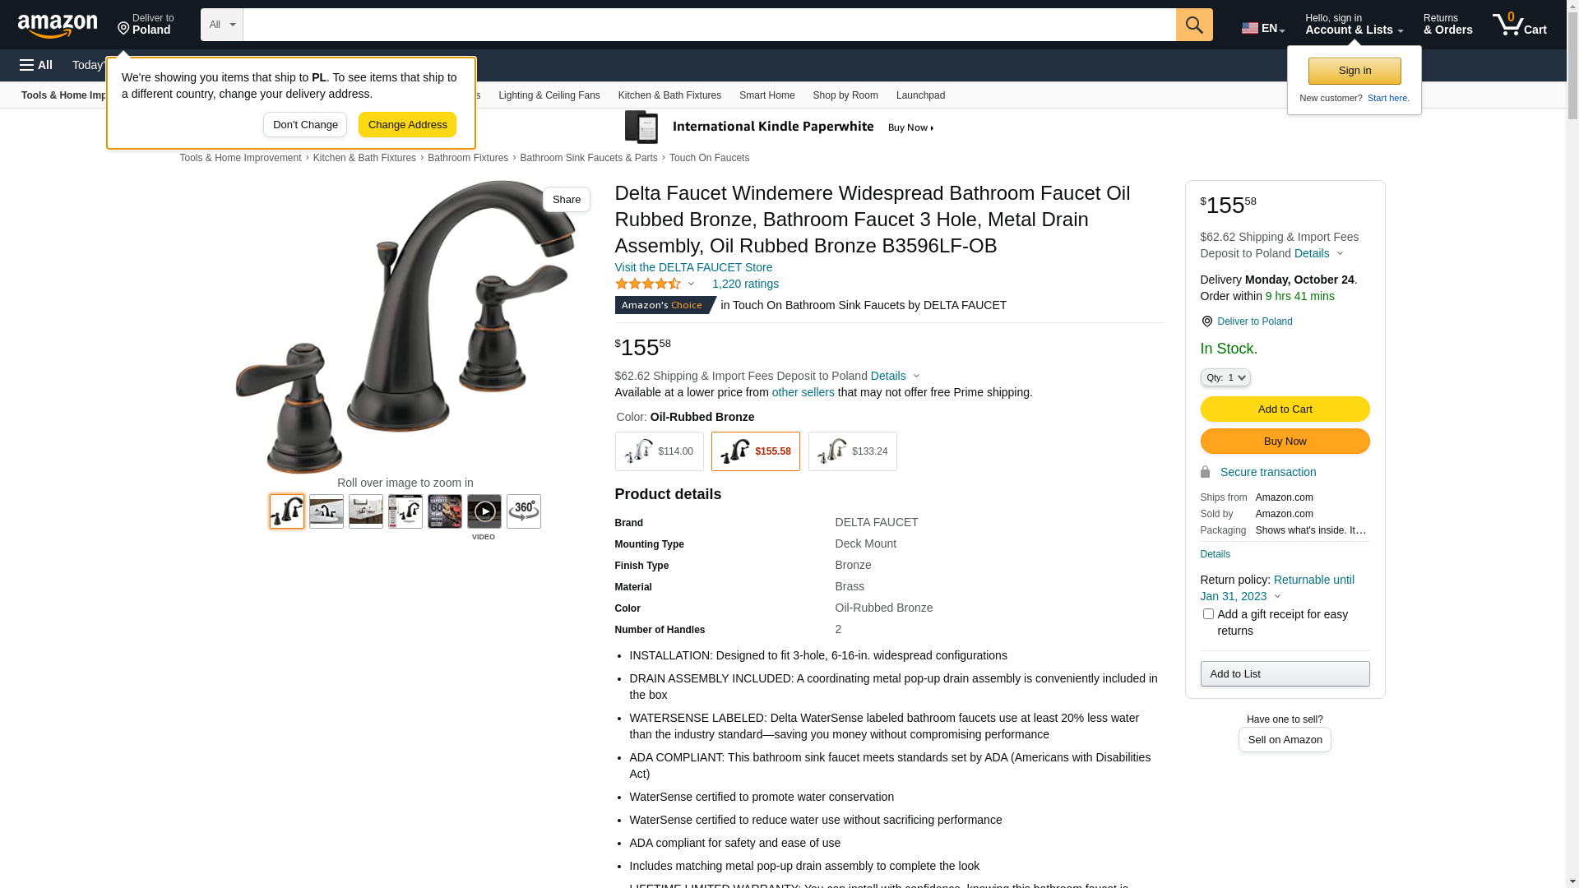
Task: Open Lighting & Ceiling Fans tab
Action: [549, 95]
